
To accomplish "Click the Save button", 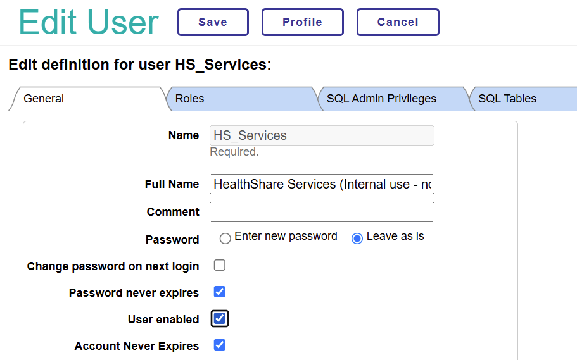I will click(213, 22).
